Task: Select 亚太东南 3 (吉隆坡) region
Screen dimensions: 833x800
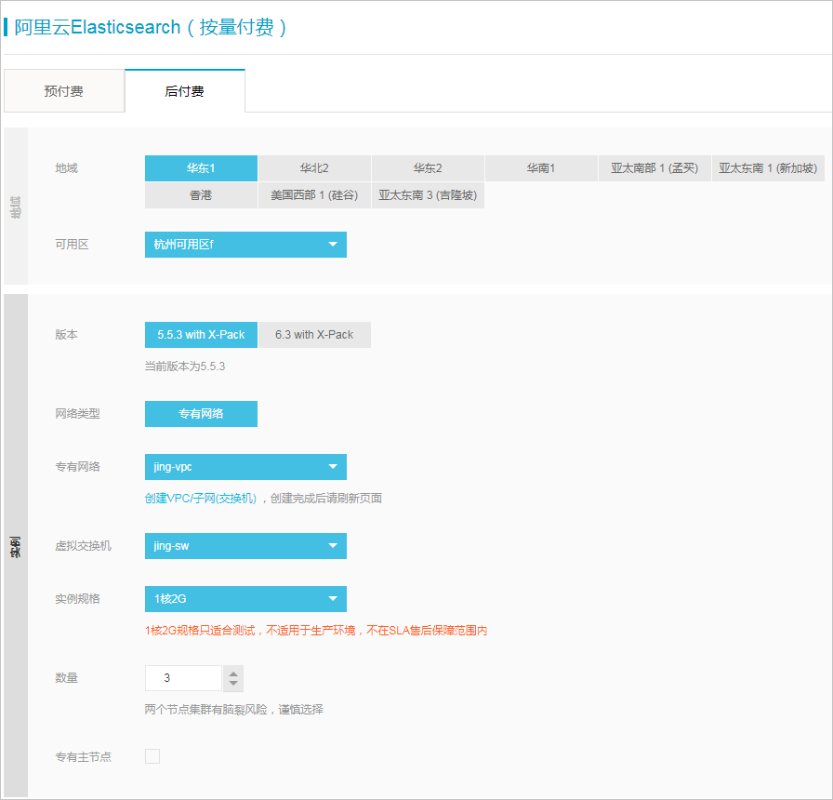Action: tap(428, 195)
